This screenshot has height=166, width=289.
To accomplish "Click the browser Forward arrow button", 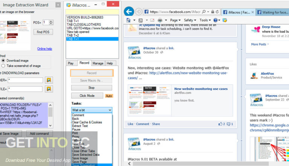I will pyautogui.click(x=138, y=12).
